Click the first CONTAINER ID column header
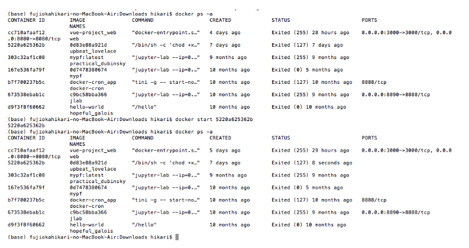469x248 pixels. pos(26,20)
